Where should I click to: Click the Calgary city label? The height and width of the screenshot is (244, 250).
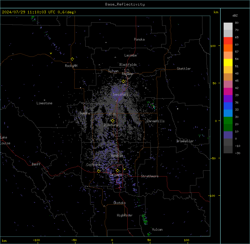coord(116,175)
